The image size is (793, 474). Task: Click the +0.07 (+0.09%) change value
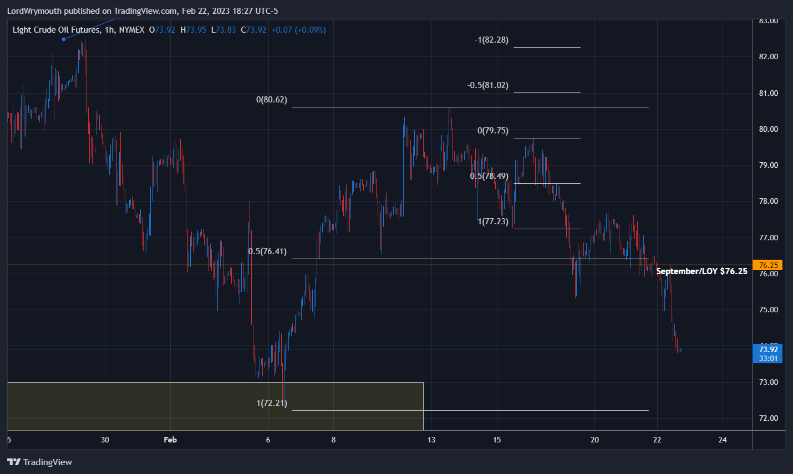[x=298, y=30]
